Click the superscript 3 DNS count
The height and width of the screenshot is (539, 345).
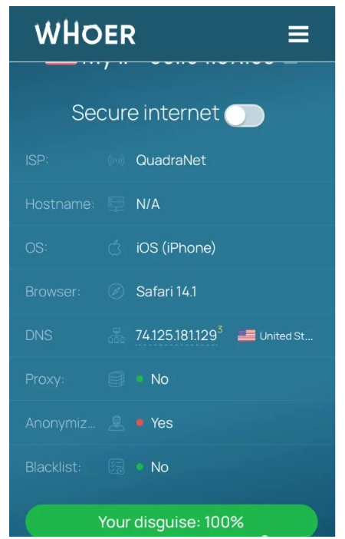(x=220, y=329)
